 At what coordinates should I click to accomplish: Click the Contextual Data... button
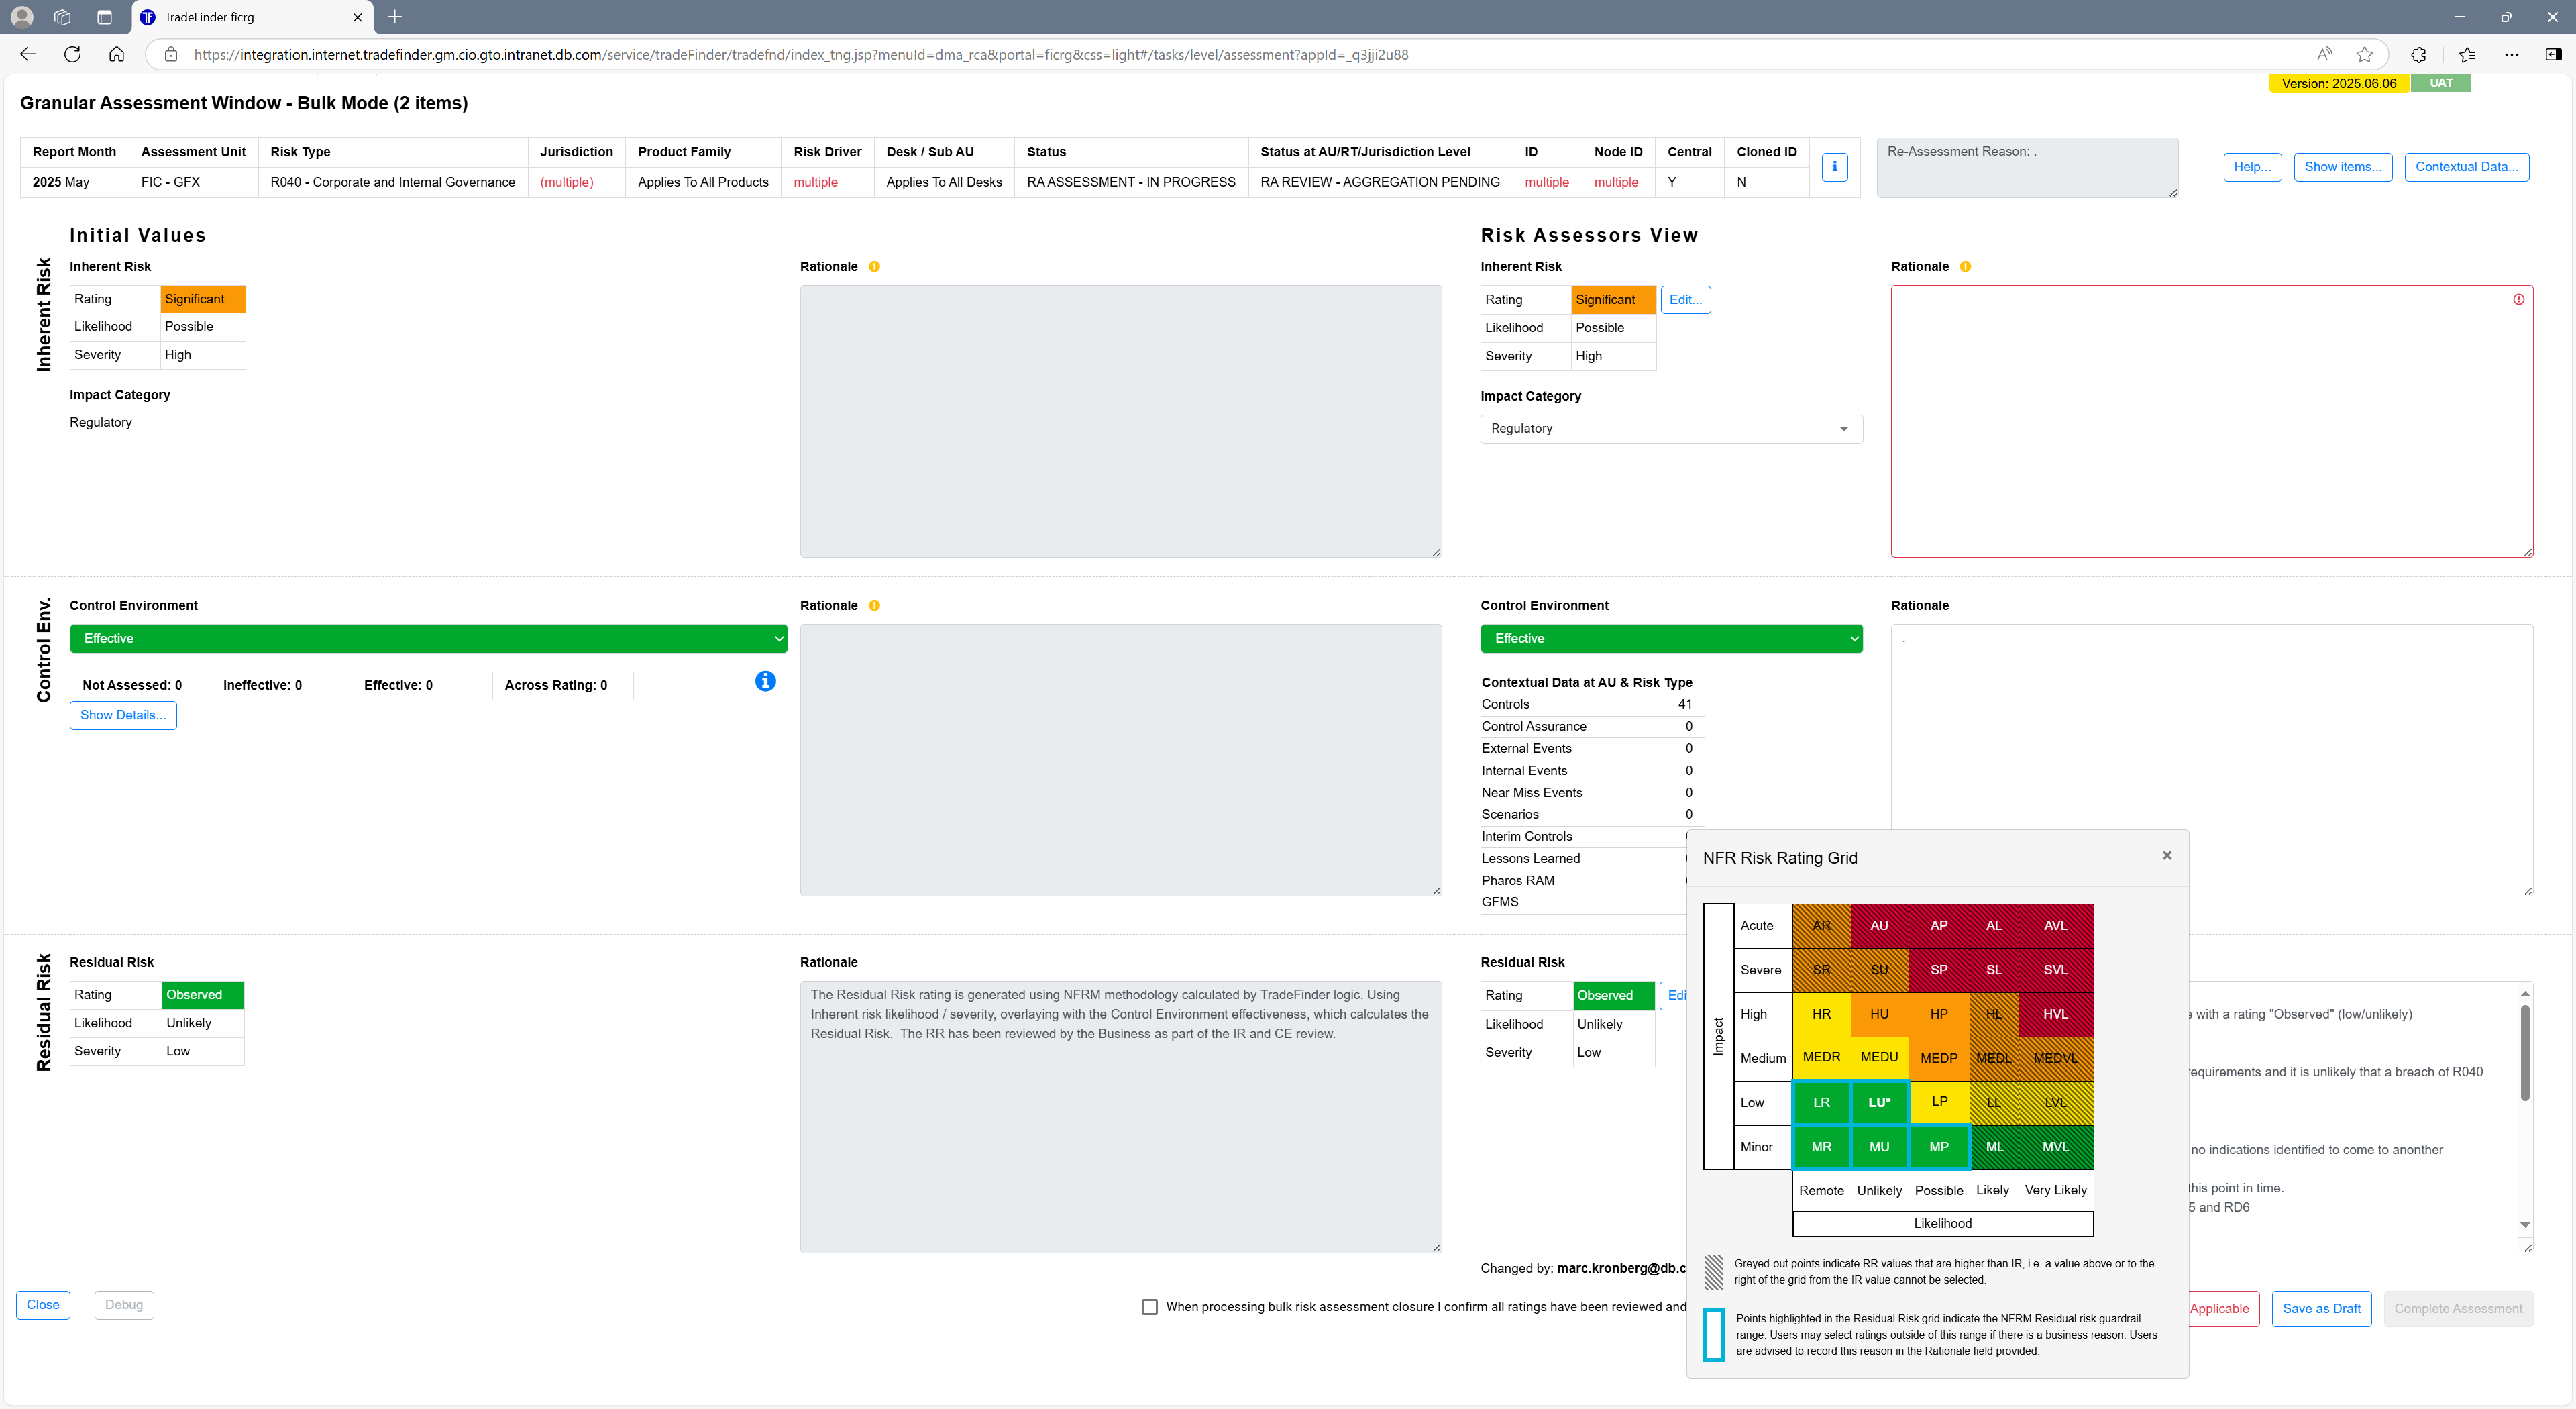click(x=2466, y=167)
